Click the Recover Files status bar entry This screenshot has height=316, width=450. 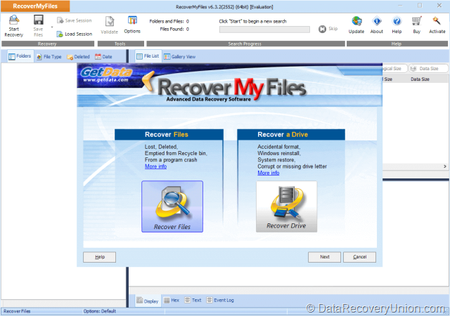tap(17, 311)
